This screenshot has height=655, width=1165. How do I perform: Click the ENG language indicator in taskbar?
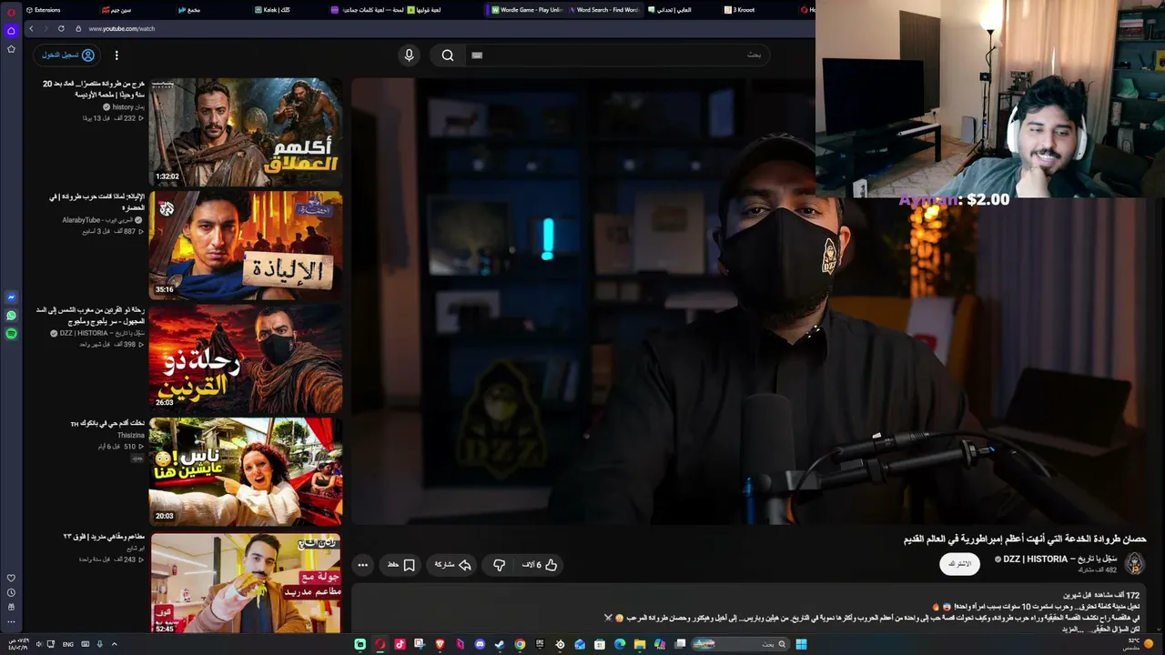pos(68,644)
